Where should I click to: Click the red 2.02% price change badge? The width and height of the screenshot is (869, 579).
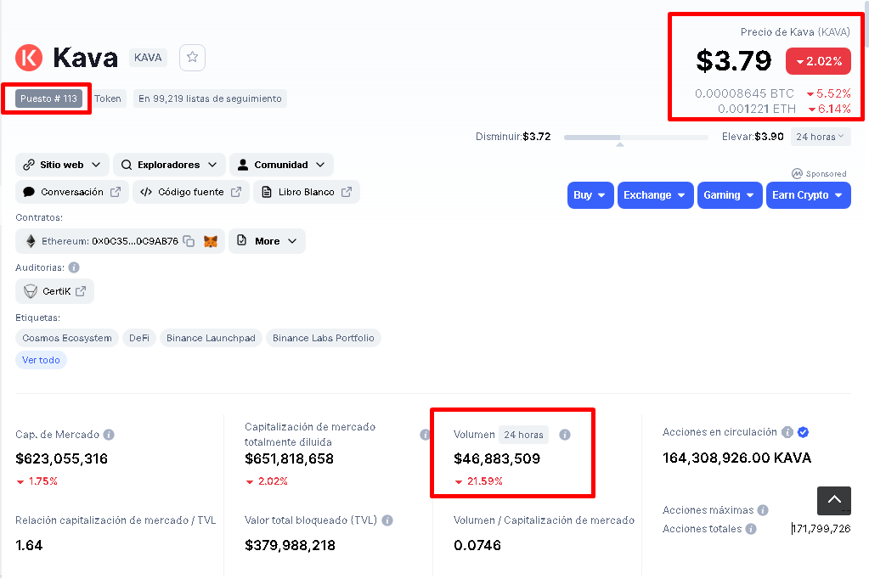click(x=819, y=61)
